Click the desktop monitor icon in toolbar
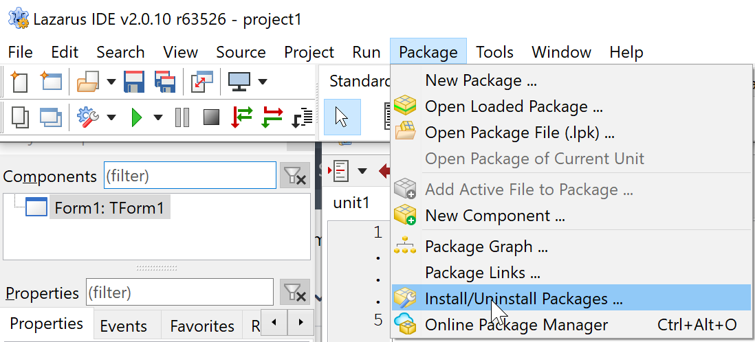755x342 pixels. click(239, 81)
